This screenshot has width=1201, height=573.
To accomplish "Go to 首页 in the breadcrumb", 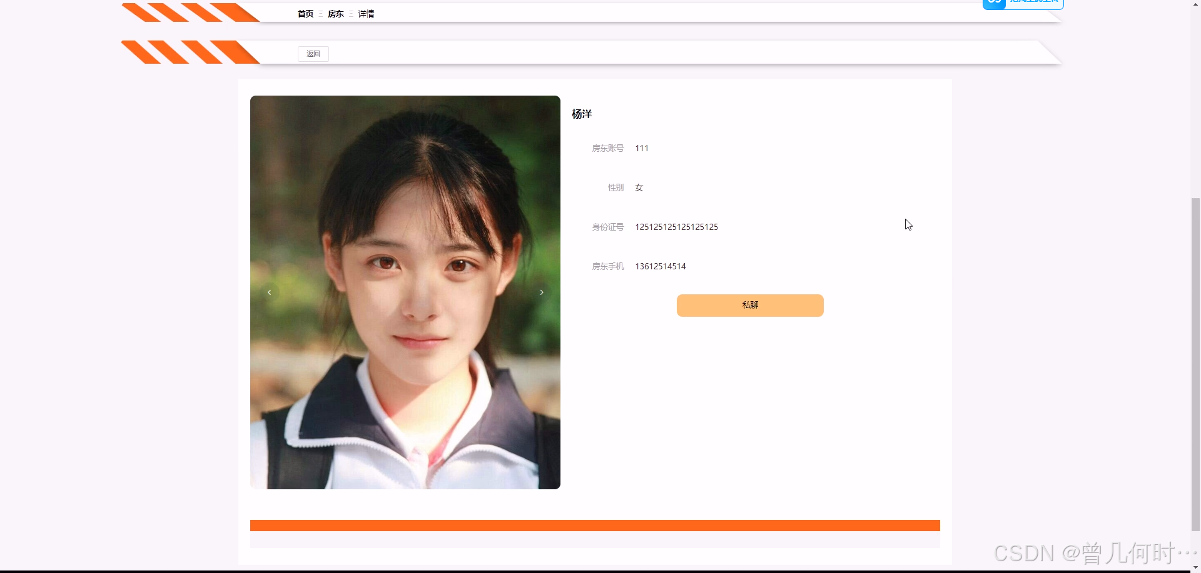I will [x=305, y=14].
